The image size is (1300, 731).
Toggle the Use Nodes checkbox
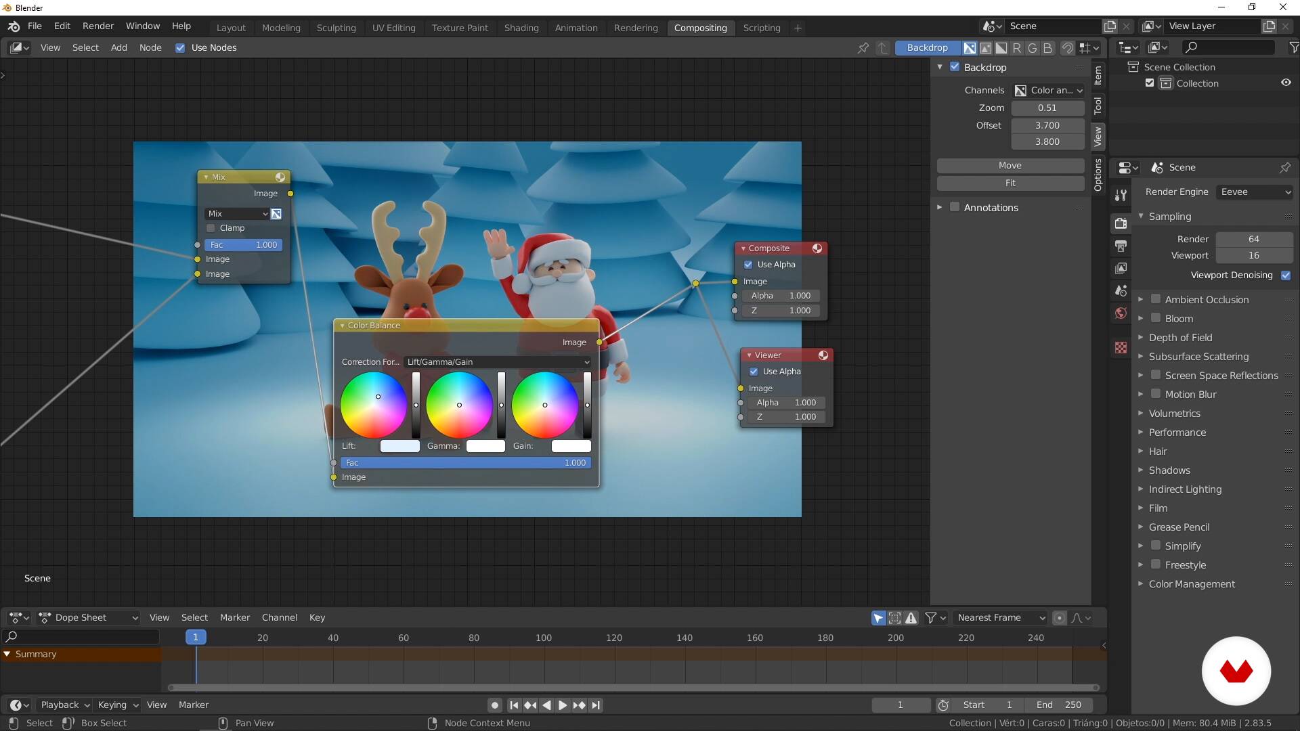tap(180, 48)
